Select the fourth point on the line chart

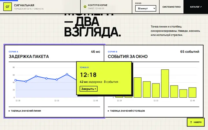click(x=47, y=78)
